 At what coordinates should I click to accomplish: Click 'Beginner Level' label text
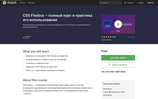(x=28, y=37)
